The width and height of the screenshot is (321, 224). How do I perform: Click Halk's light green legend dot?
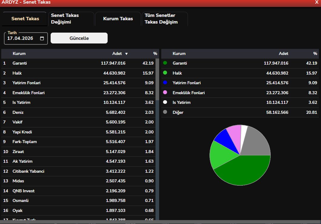165,73
